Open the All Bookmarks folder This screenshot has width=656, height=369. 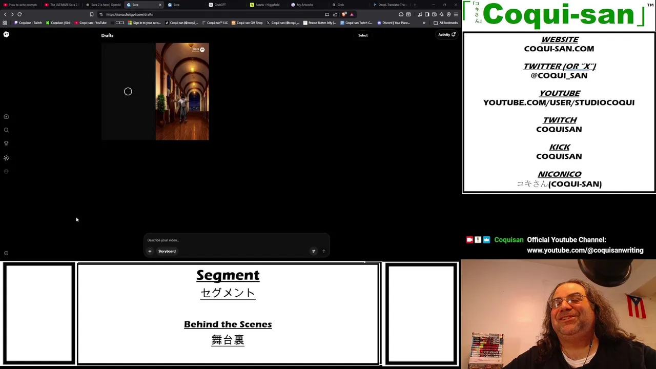[446, 23]
